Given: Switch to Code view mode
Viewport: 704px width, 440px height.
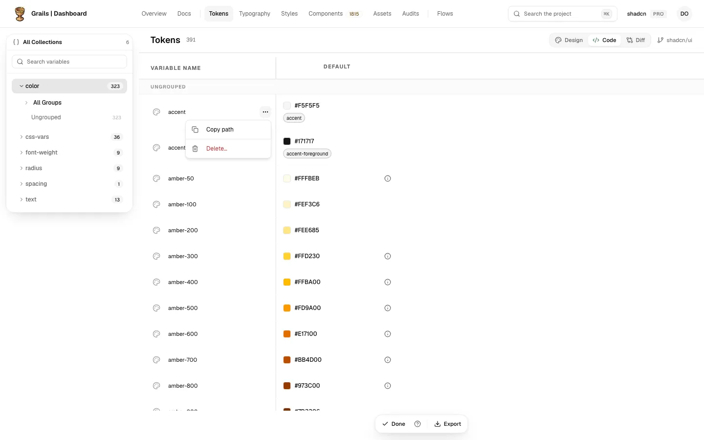Looking at the screenshot, I should tap(604, 40).
